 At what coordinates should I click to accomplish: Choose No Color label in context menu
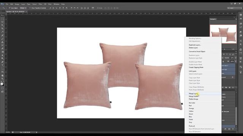(203, 103)
